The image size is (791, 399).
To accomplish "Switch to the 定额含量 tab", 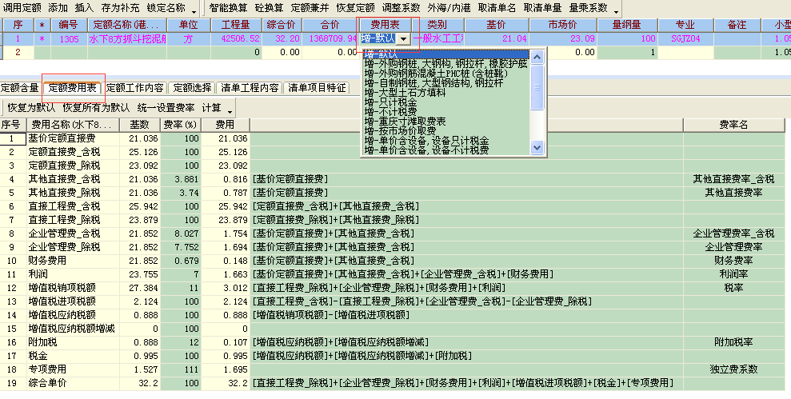I will (20, 88).
